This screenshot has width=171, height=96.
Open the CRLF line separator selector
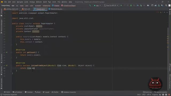pyautogui.click(x=144, y=95)
